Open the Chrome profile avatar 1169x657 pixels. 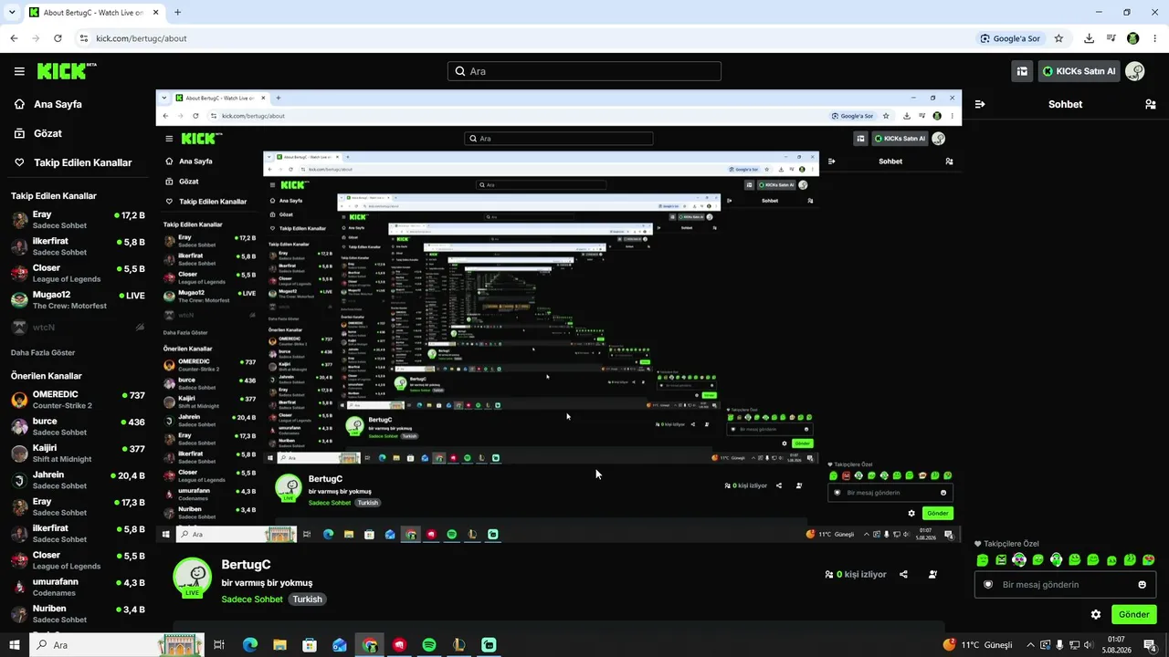coord(1133,38)
